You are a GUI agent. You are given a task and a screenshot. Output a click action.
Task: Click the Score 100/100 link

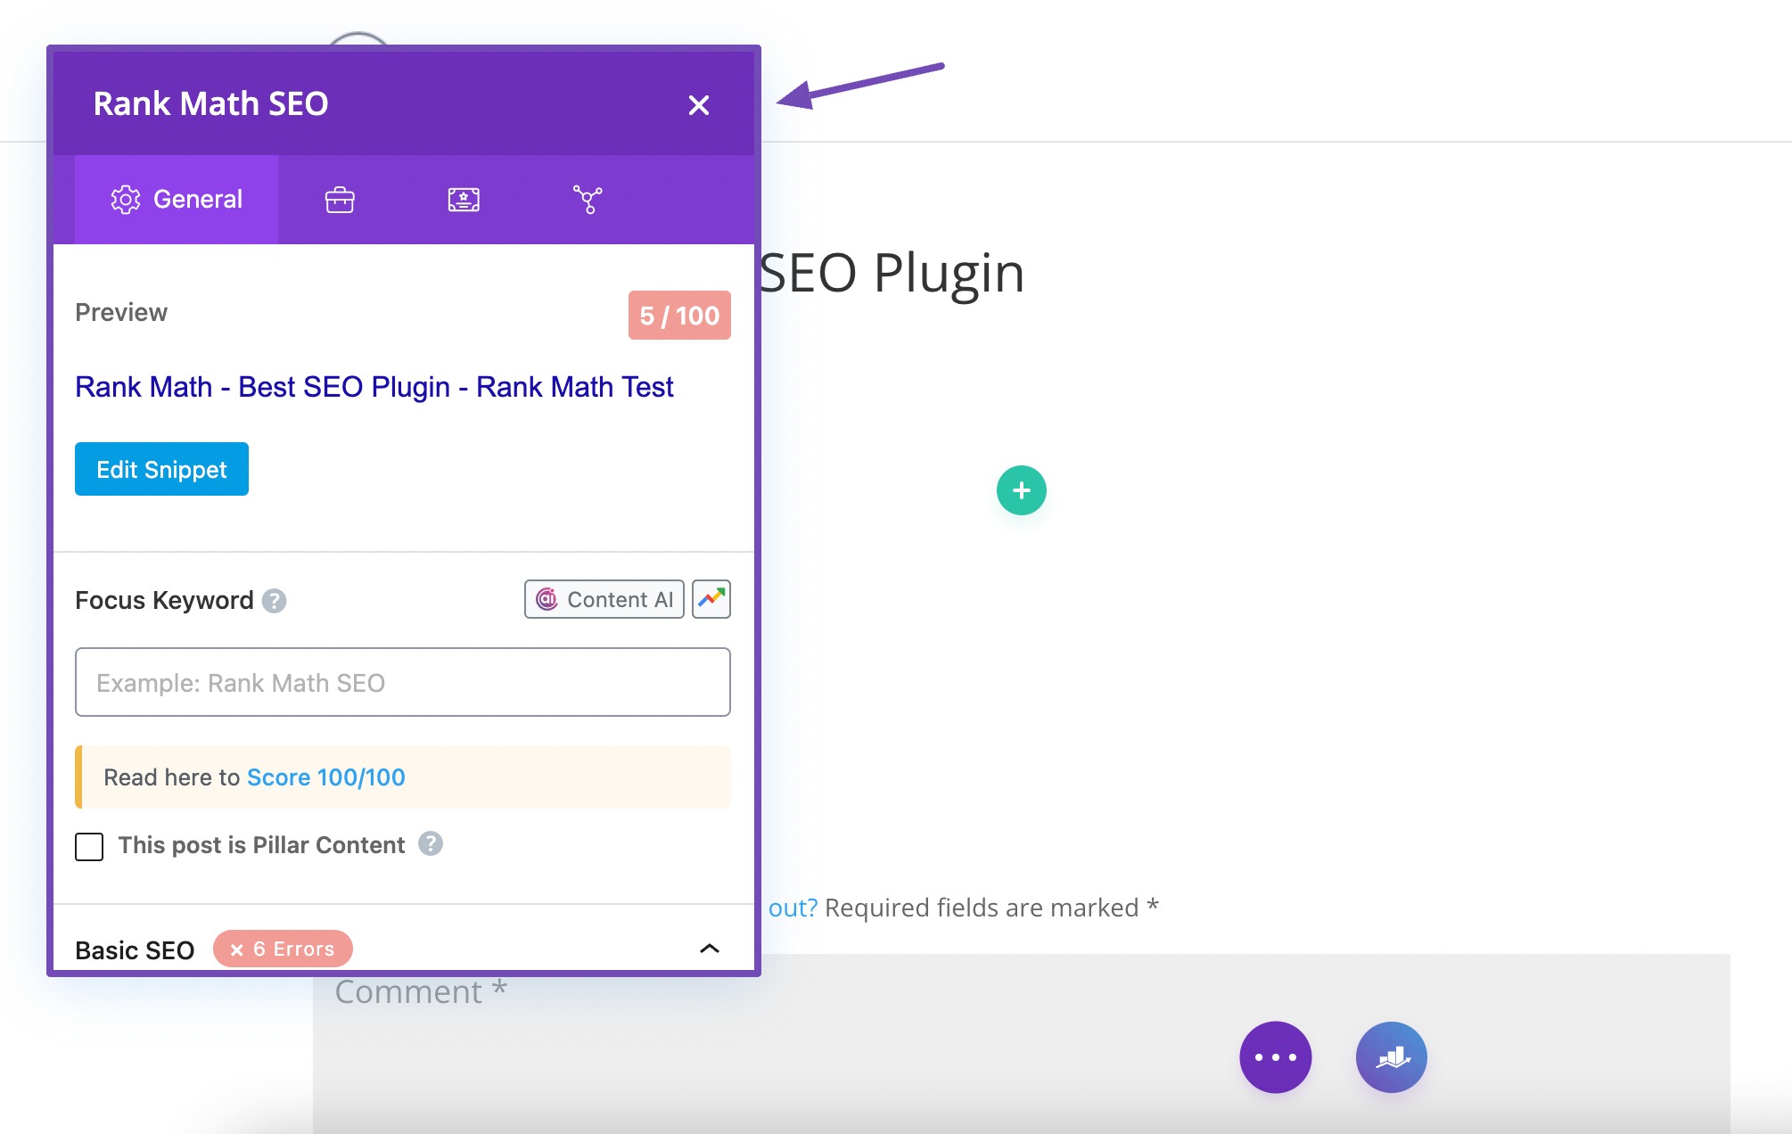pos(325,776)
